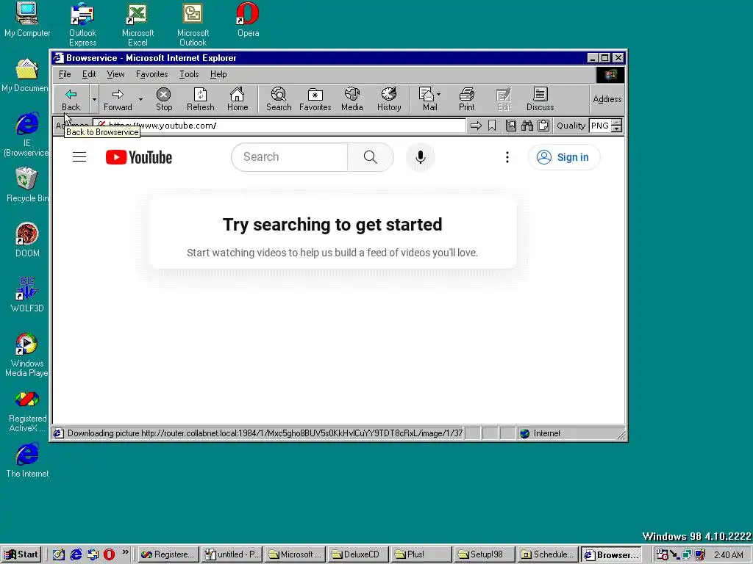Click the Windows Start button
The width and height of the screenshot is (753, 564).
21,554
